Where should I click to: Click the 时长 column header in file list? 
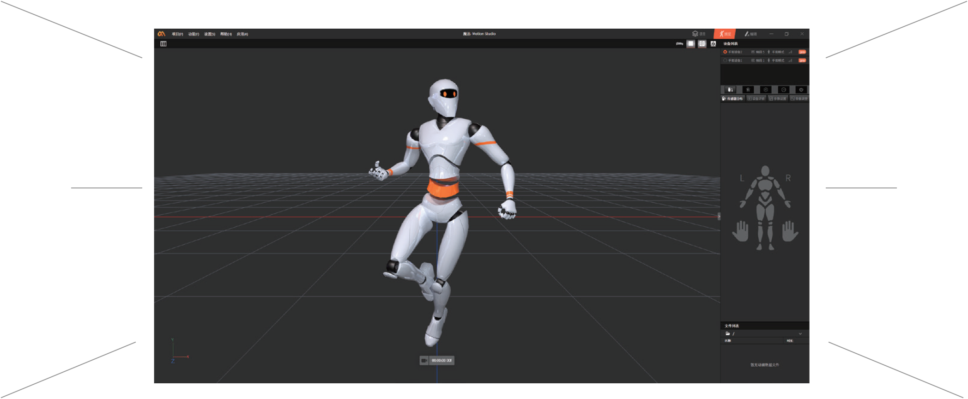pyautogui.click(x=790, y=341)
